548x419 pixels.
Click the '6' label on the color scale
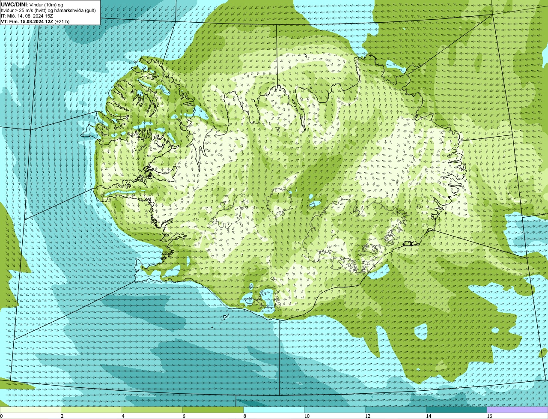point(184,416)
